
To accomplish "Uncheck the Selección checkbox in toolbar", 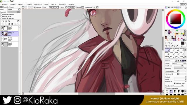I will point(35,7).
